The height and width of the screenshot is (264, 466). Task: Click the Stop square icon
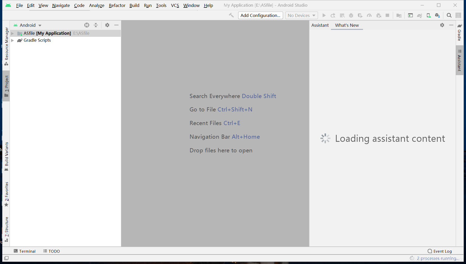coord(387,15)
